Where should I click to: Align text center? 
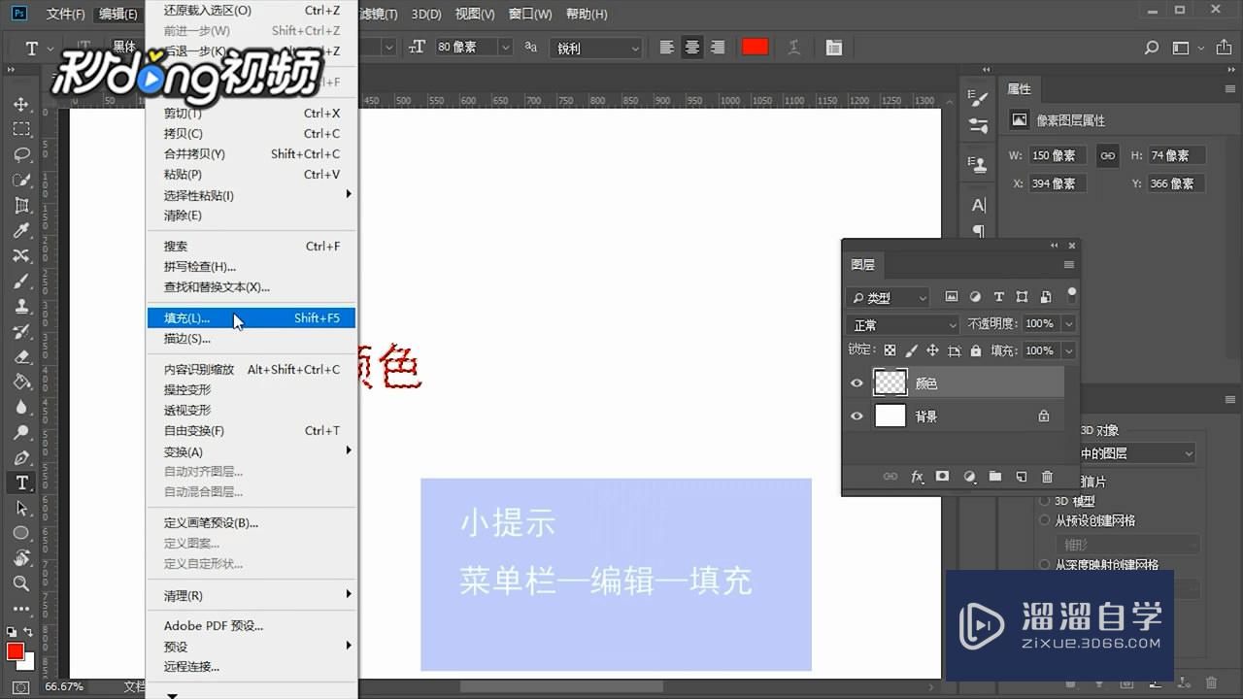(691, 47)
